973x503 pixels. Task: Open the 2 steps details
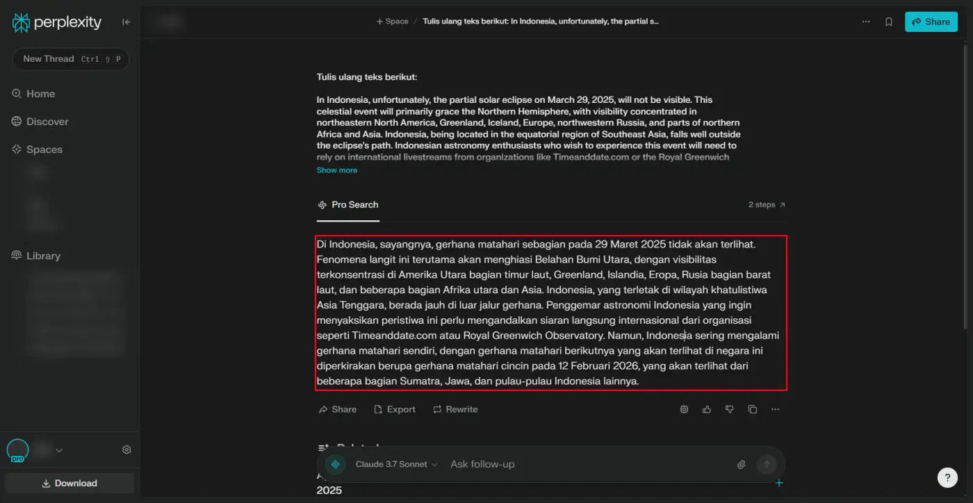(767, 205)
